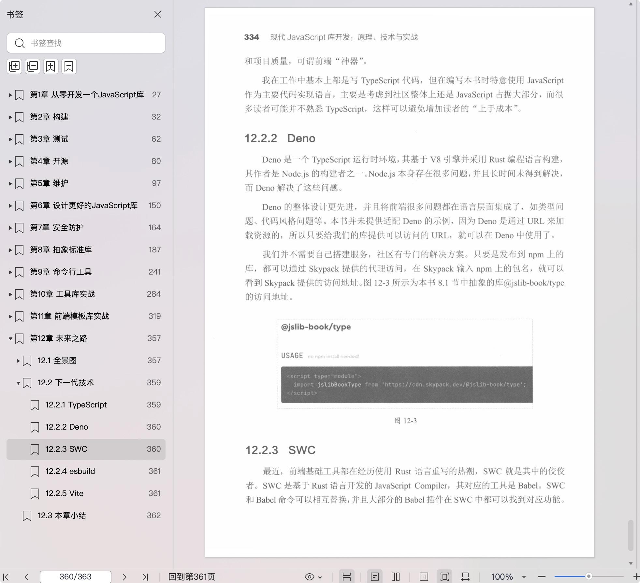
Task: Click scrollbar down arrow
Action: coord(631,563)
